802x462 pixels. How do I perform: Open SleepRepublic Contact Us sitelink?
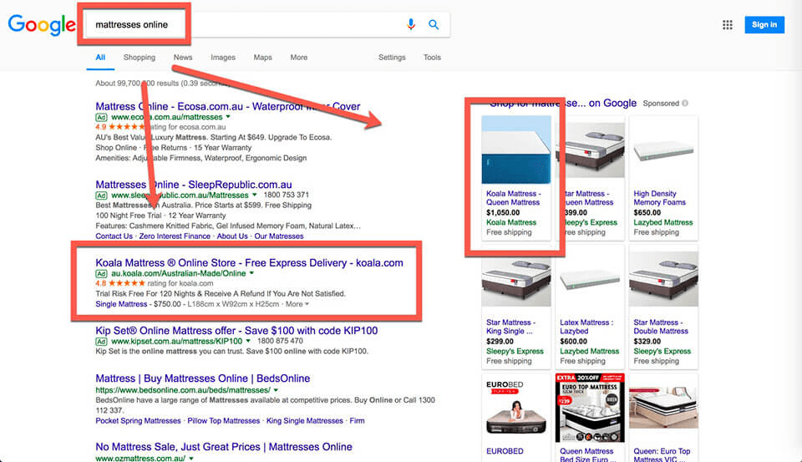click(114, 236)
